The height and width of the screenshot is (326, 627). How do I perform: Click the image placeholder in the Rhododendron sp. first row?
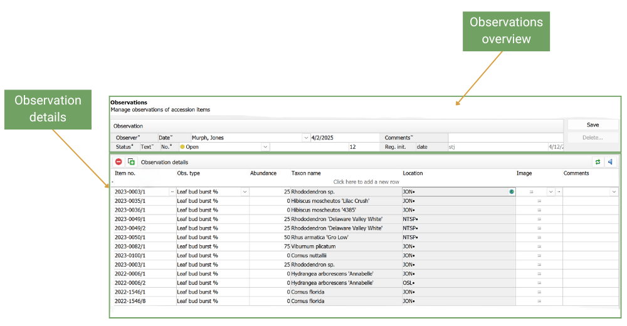tap(532, 192)
